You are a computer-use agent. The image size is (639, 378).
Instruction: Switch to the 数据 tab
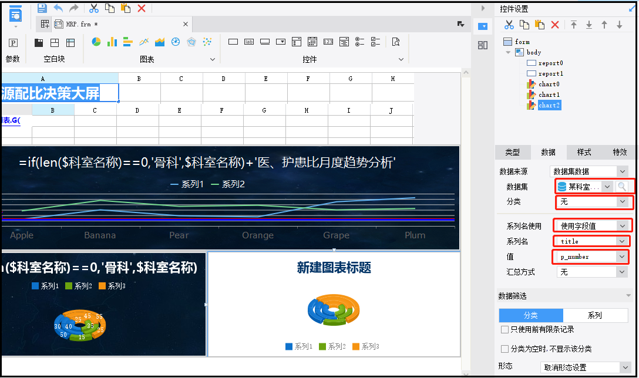548,153
